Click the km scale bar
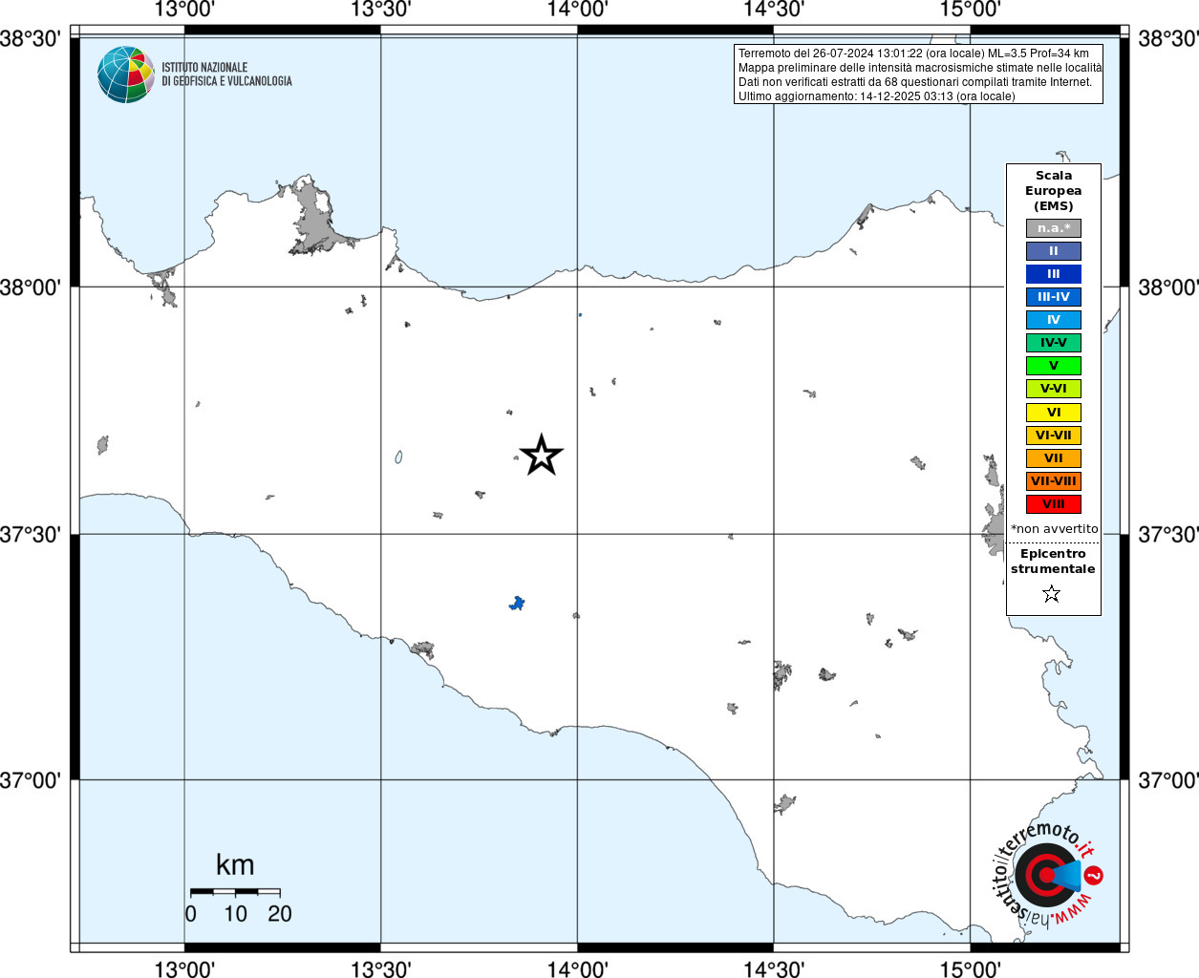 tap(235, 892)
